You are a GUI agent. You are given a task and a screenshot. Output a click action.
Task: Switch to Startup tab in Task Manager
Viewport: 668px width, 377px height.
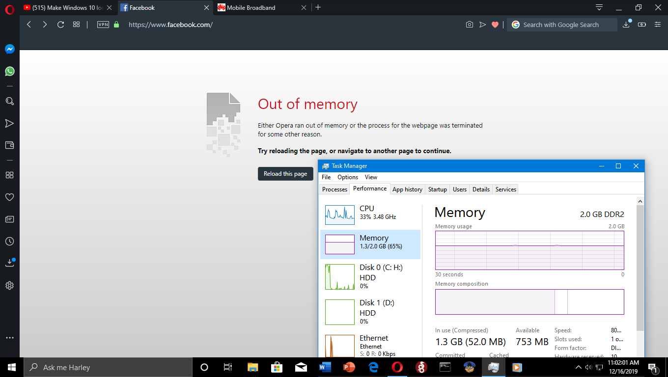tap(437, 189)
